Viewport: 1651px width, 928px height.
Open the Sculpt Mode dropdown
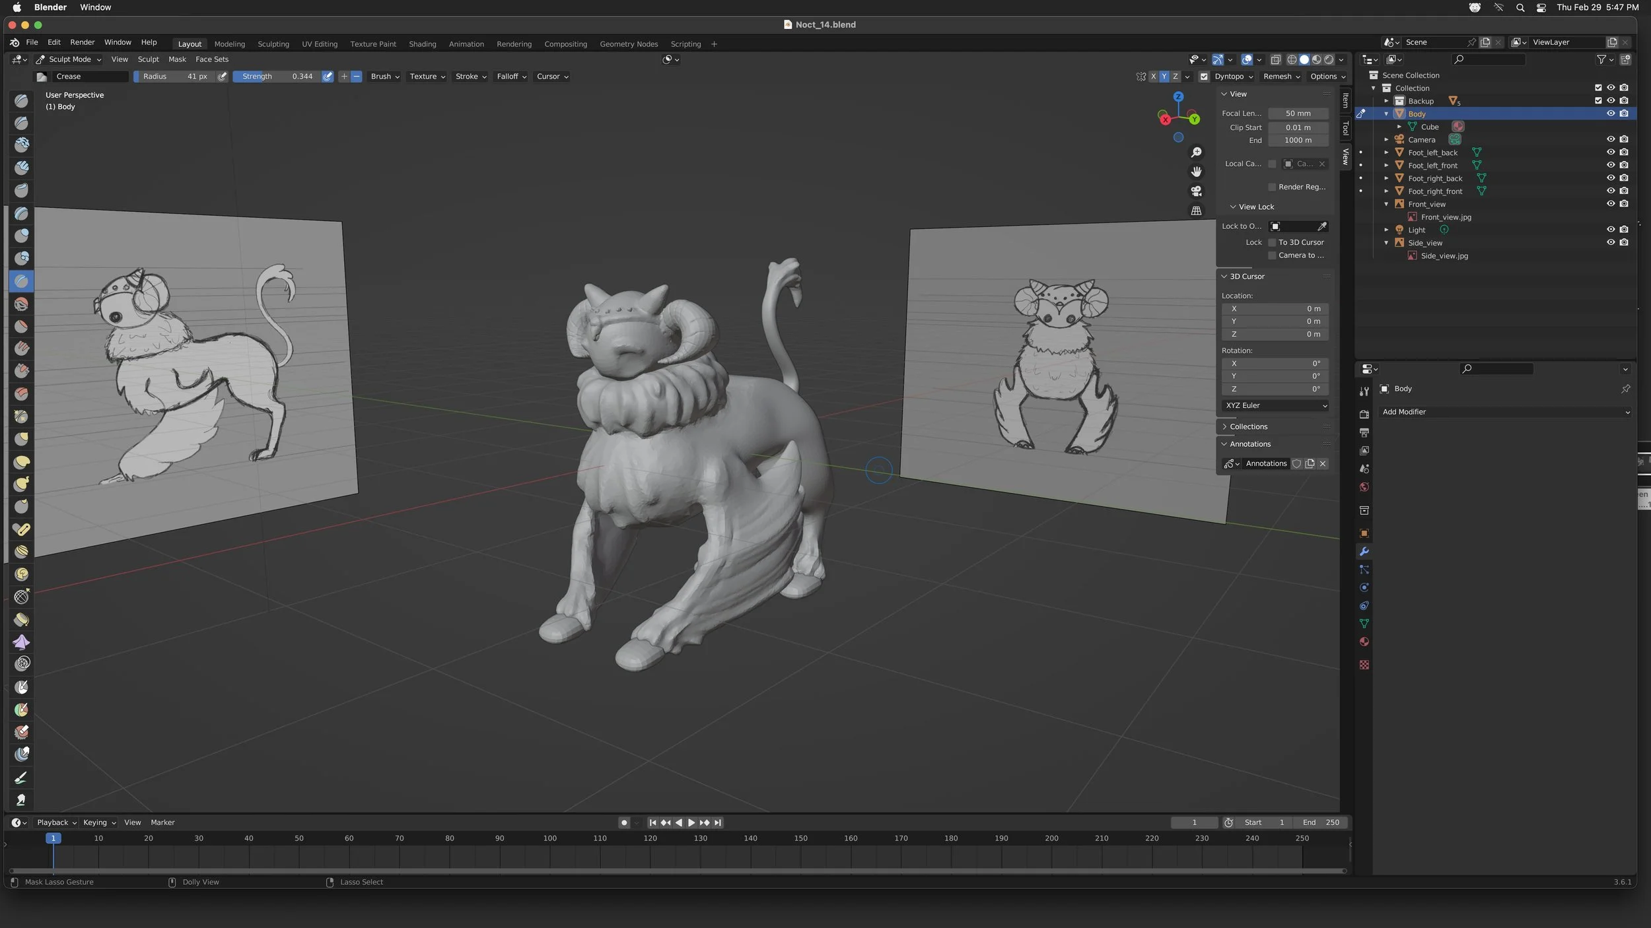coord(69,59)
